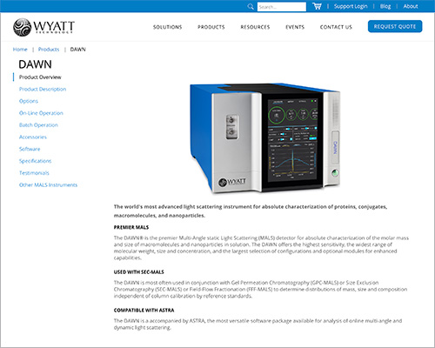The width and height of the screenshot is (435, 348).
Task: Focus the Search input field
Action: coord(282,7)
